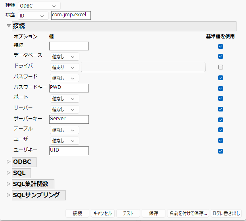Uncheck 基準値を使用 for パスワードキー row
Image resolution: width=246 pixels, height=221 pixels.
(221, 88)
